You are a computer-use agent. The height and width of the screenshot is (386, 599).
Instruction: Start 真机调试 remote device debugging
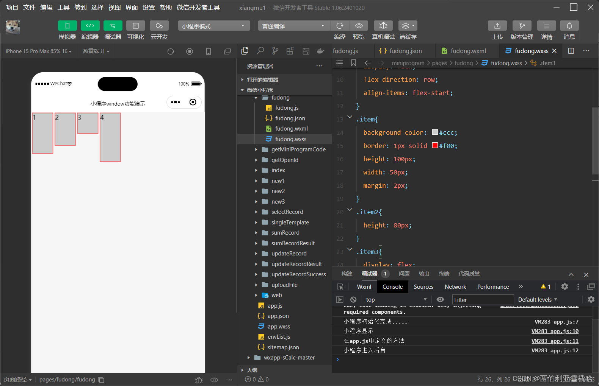[383, 26]
